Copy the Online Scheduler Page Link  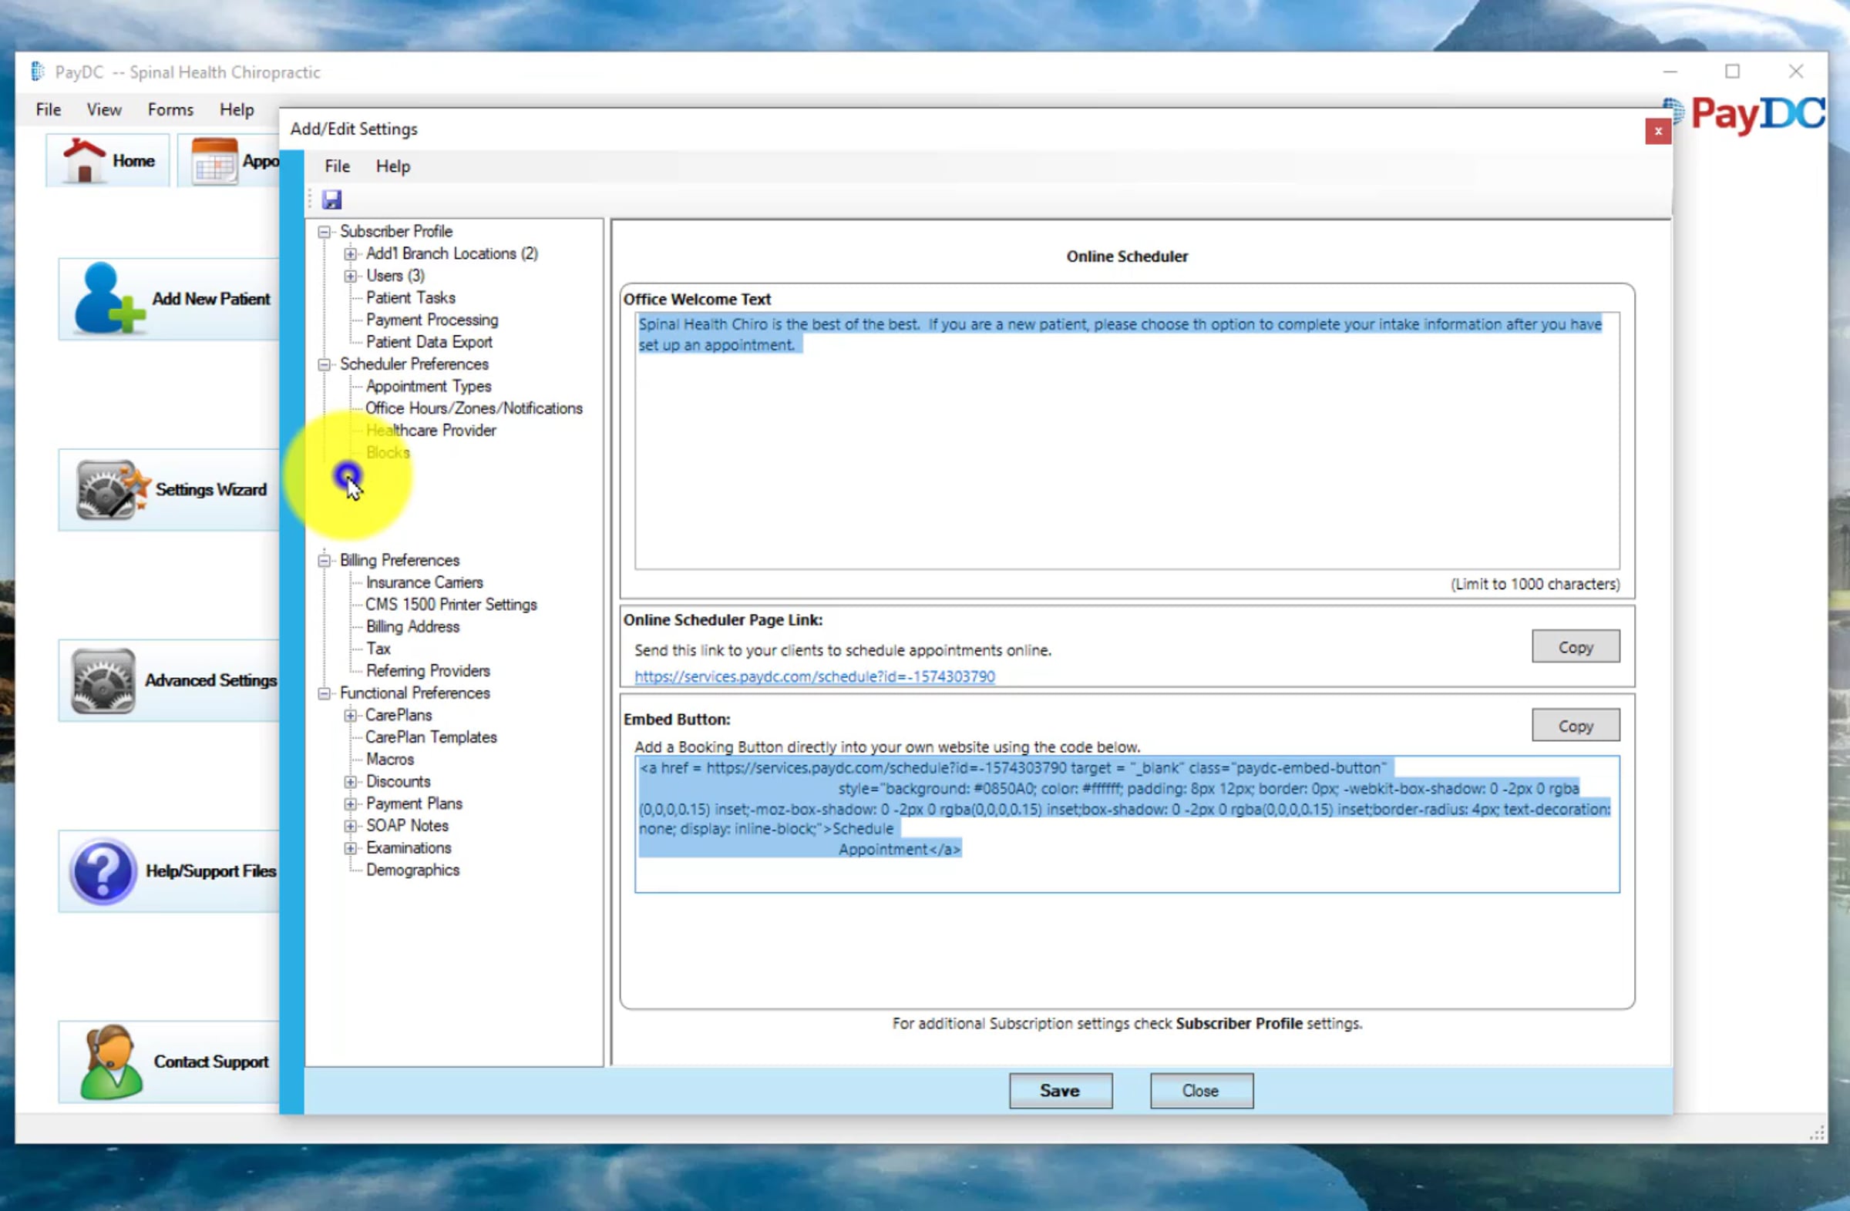pyautogui.click(x=1576, y=646)
